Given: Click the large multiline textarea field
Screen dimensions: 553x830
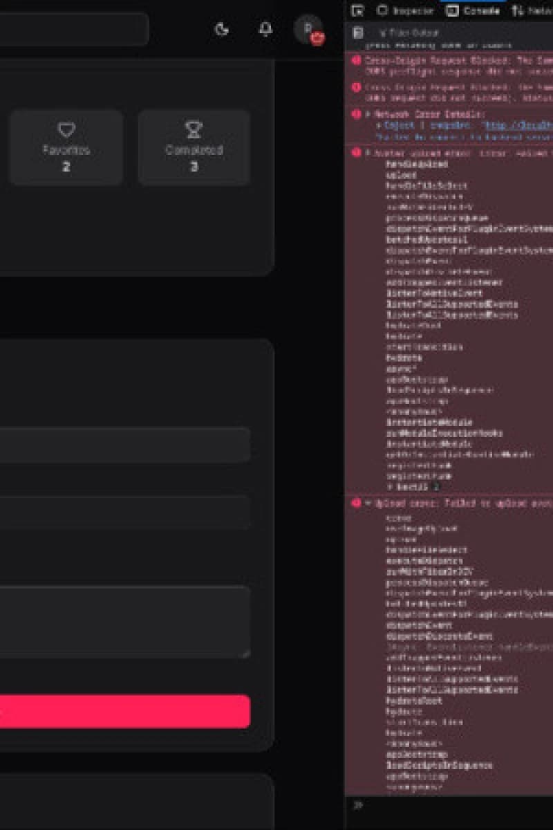Looking at the screenshot, I should click(x=124, y=622).
